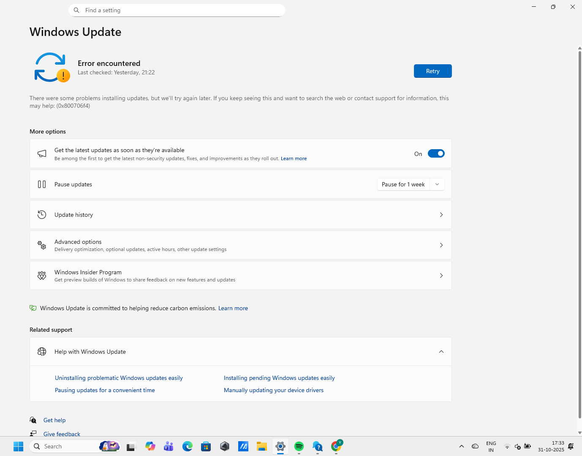
Task: Click the Retry button
Action: (x=433, y=71)
